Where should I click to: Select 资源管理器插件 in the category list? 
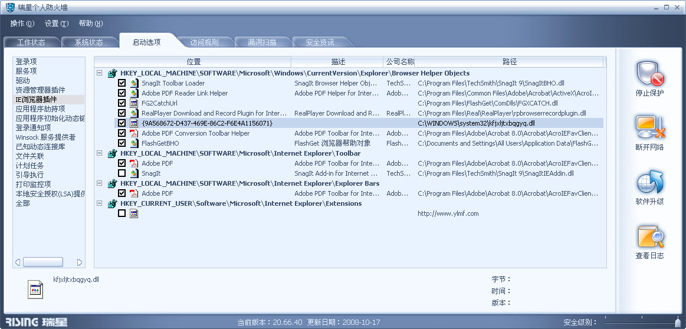tap(40, 90)
